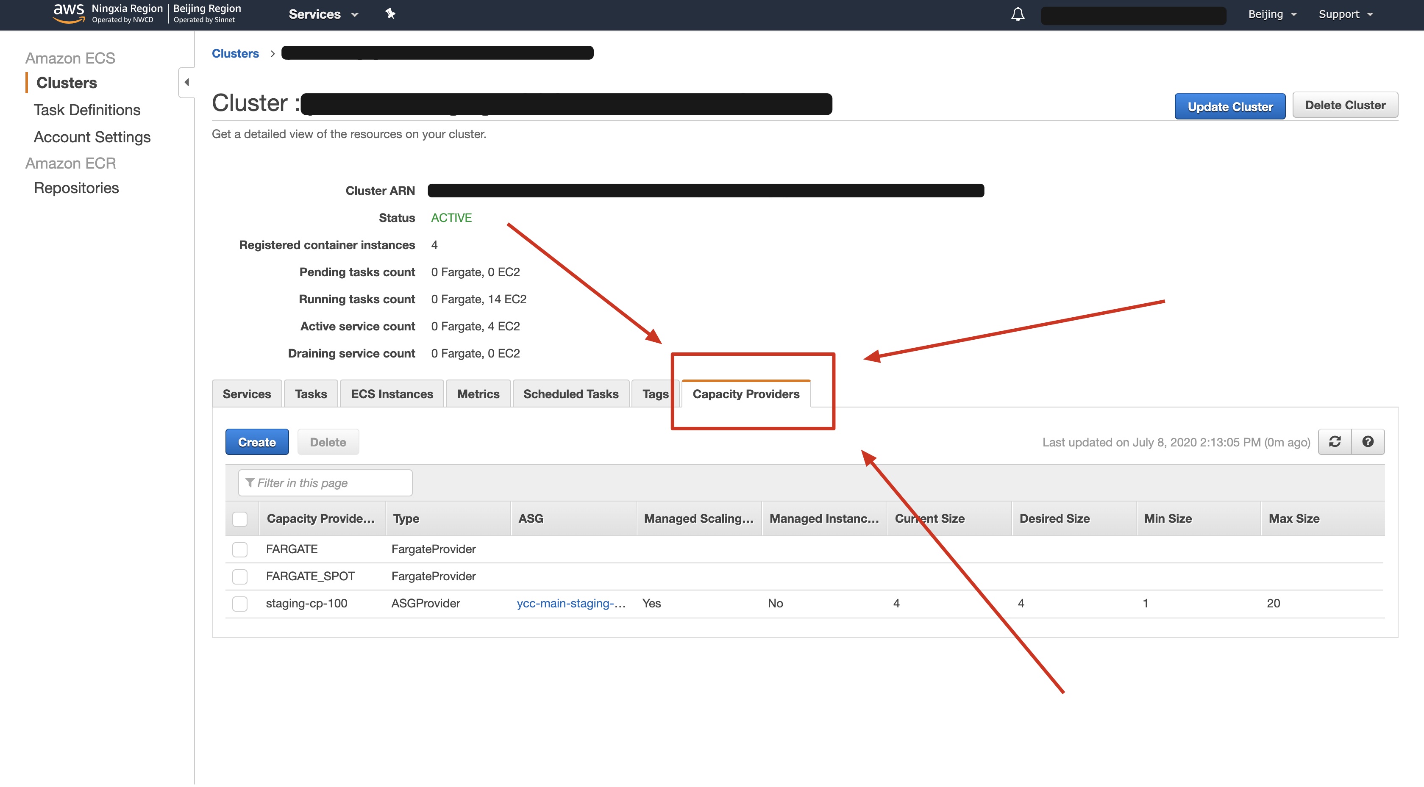Expand the Support dropdown
Screen dimensions: 1424x787
(1344, 14)
